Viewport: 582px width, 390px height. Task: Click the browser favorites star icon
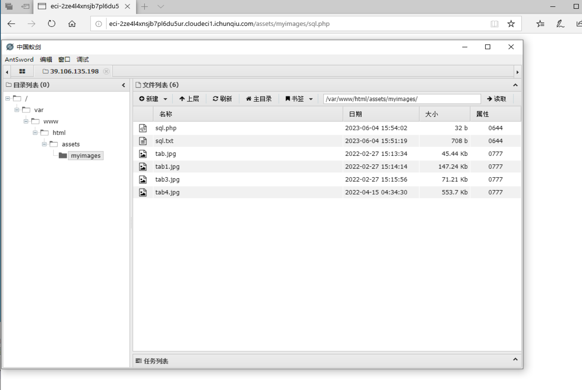(x=511, y=24)
